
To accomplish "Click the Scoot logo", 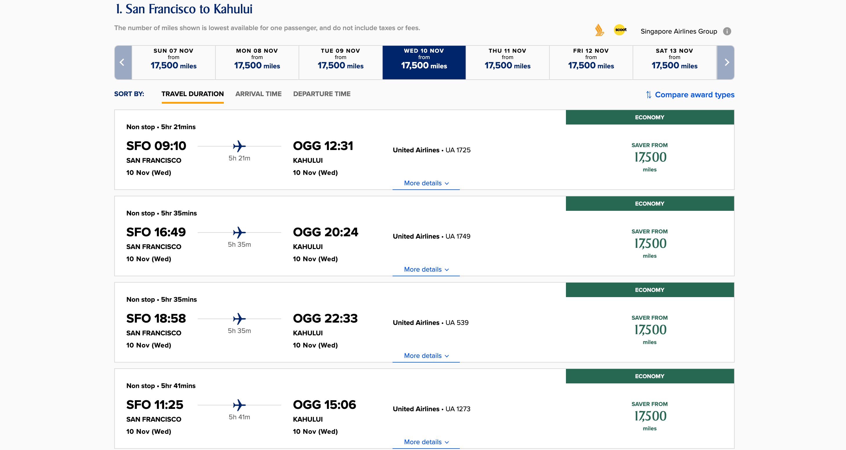I will point(620,30).
